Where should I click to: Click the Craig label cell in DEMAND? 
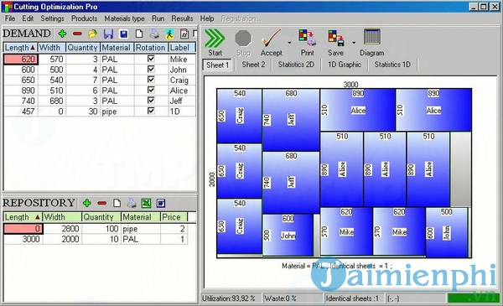pyautogui.click(x=182, y=80)
